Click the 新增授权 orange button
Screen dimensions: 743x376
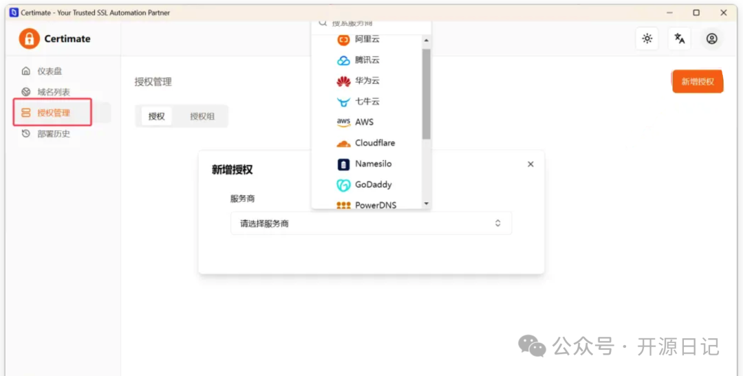click(698, 82)
